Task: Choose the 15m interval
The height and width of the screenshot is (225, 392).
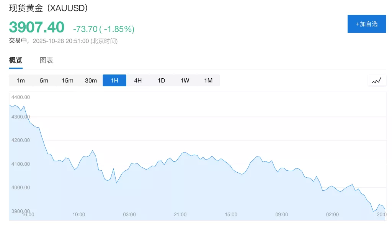Action: coord(67,81)
